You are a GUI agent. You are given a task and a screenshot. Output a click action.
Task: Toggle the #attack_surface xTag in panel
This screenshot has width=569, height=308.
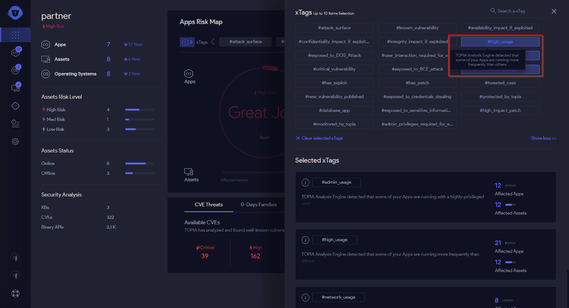[334, 28]
